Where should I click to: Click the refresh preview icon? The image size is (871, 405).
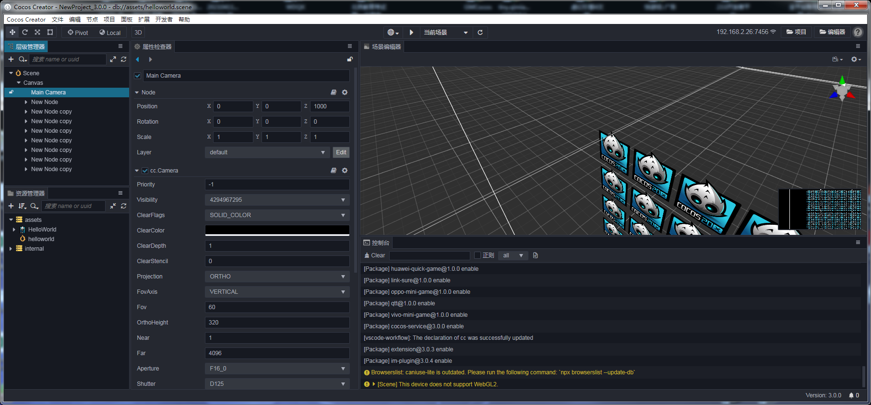tap(480, 33)
